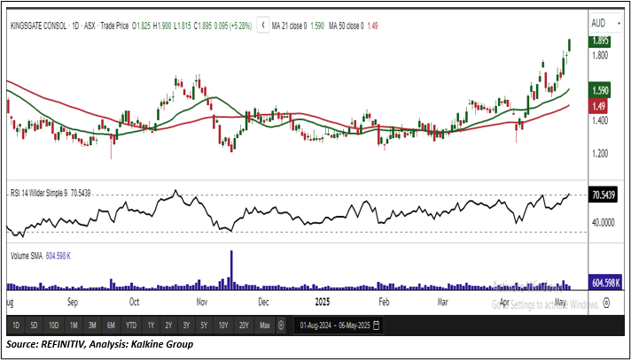Image resolution: width=631 pixels, height=360 pixels.
Task: Click the 604.598K volume value tag
Action: click(x=605, y=282)
